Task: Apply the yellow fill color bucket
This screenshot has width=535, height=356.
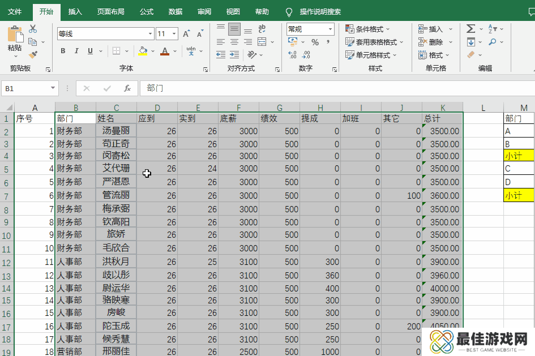Action: tap(143, 51)
